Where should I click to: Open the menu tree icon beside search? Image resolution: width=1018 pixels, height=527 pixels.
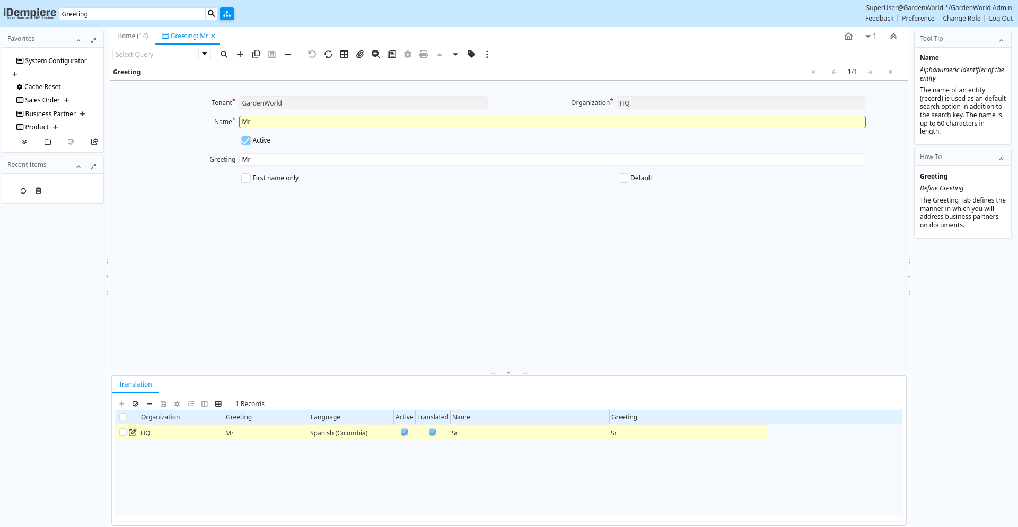click(227, 14)
